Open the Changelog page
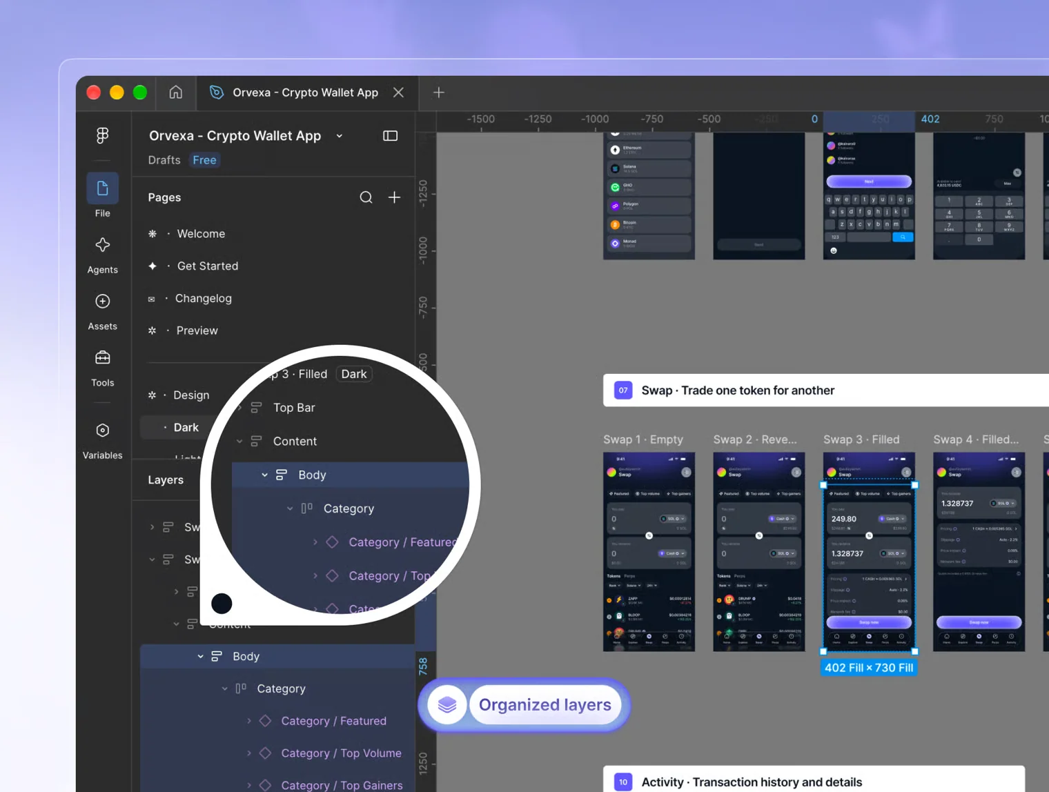The height and width of the screenshot is (792, 1049). (204, 299)
